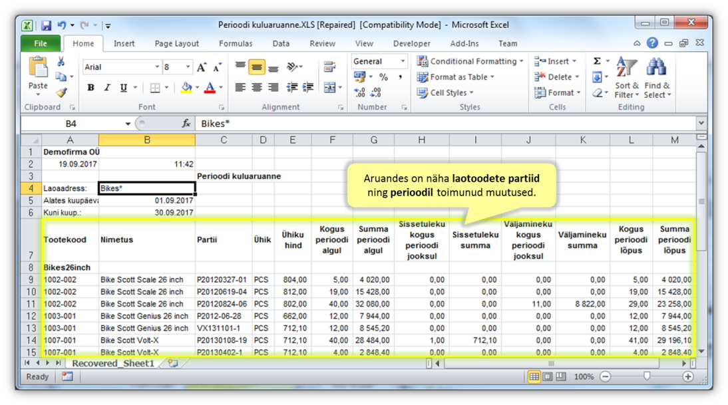The width and height of the screenshot is (728, 405).
Task: Click the formula bar containing Bikes*
Action: (x=446, y=124)
